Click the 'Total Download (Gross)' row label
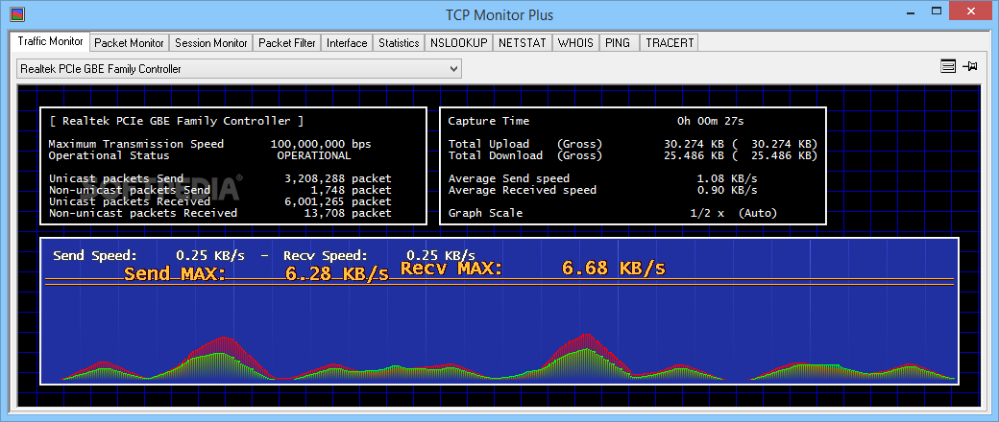The height and width of the screenshot is (422, 999). (525, 155)
